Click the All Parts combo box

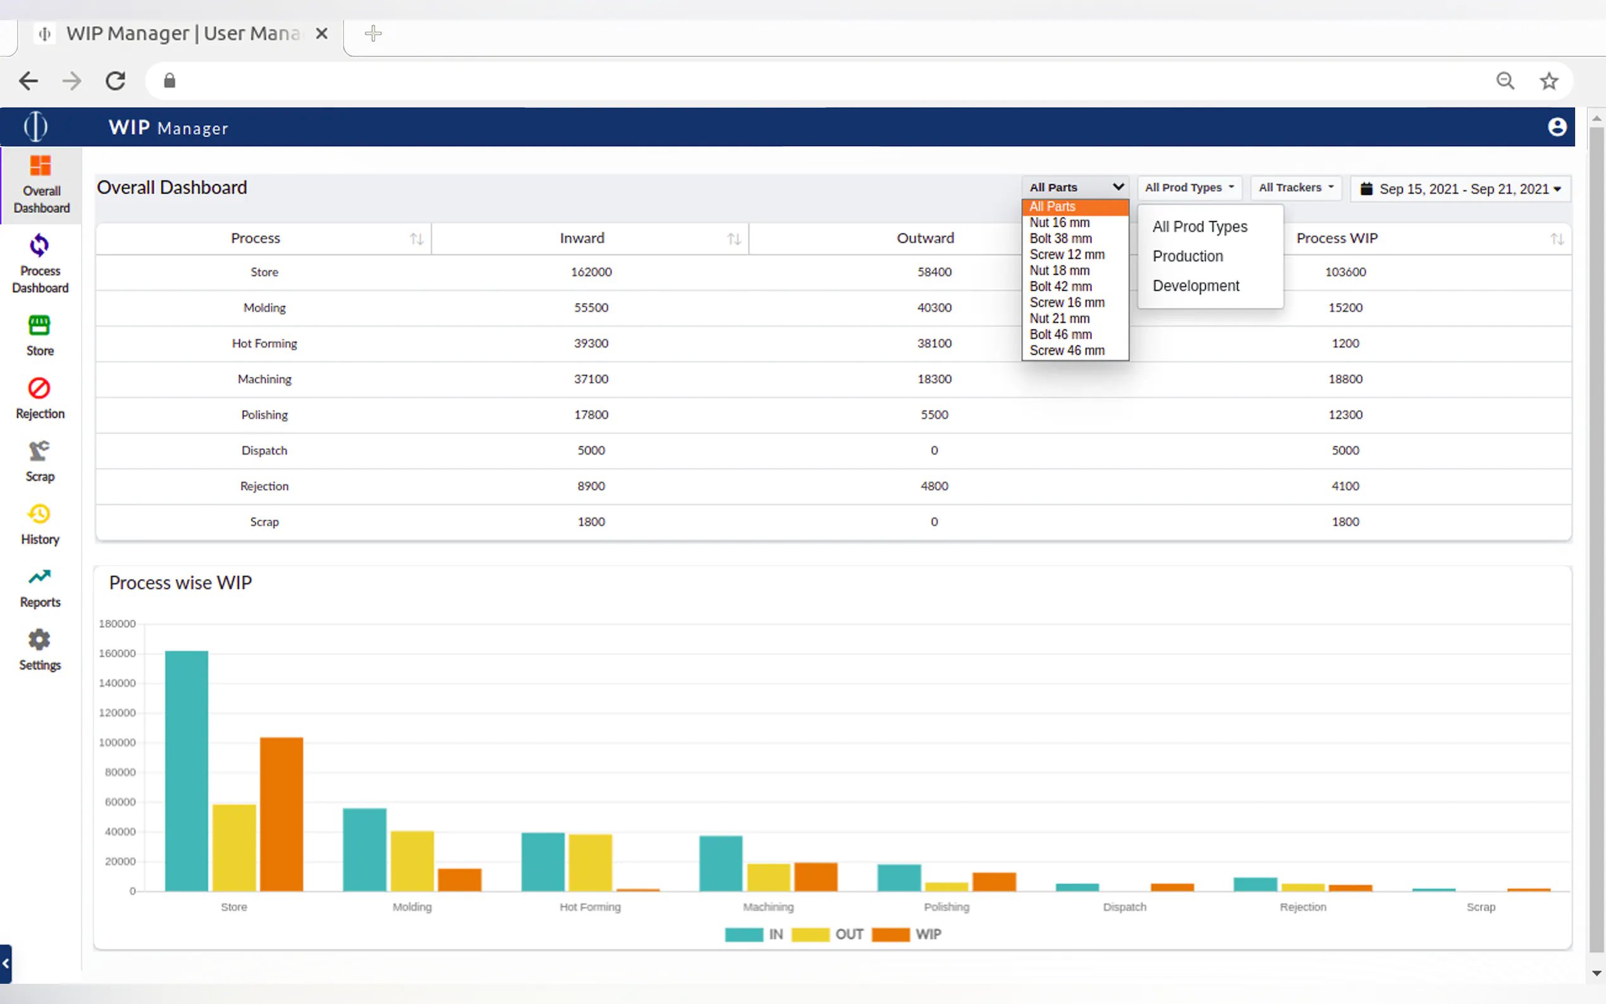tap(1075, 188)
